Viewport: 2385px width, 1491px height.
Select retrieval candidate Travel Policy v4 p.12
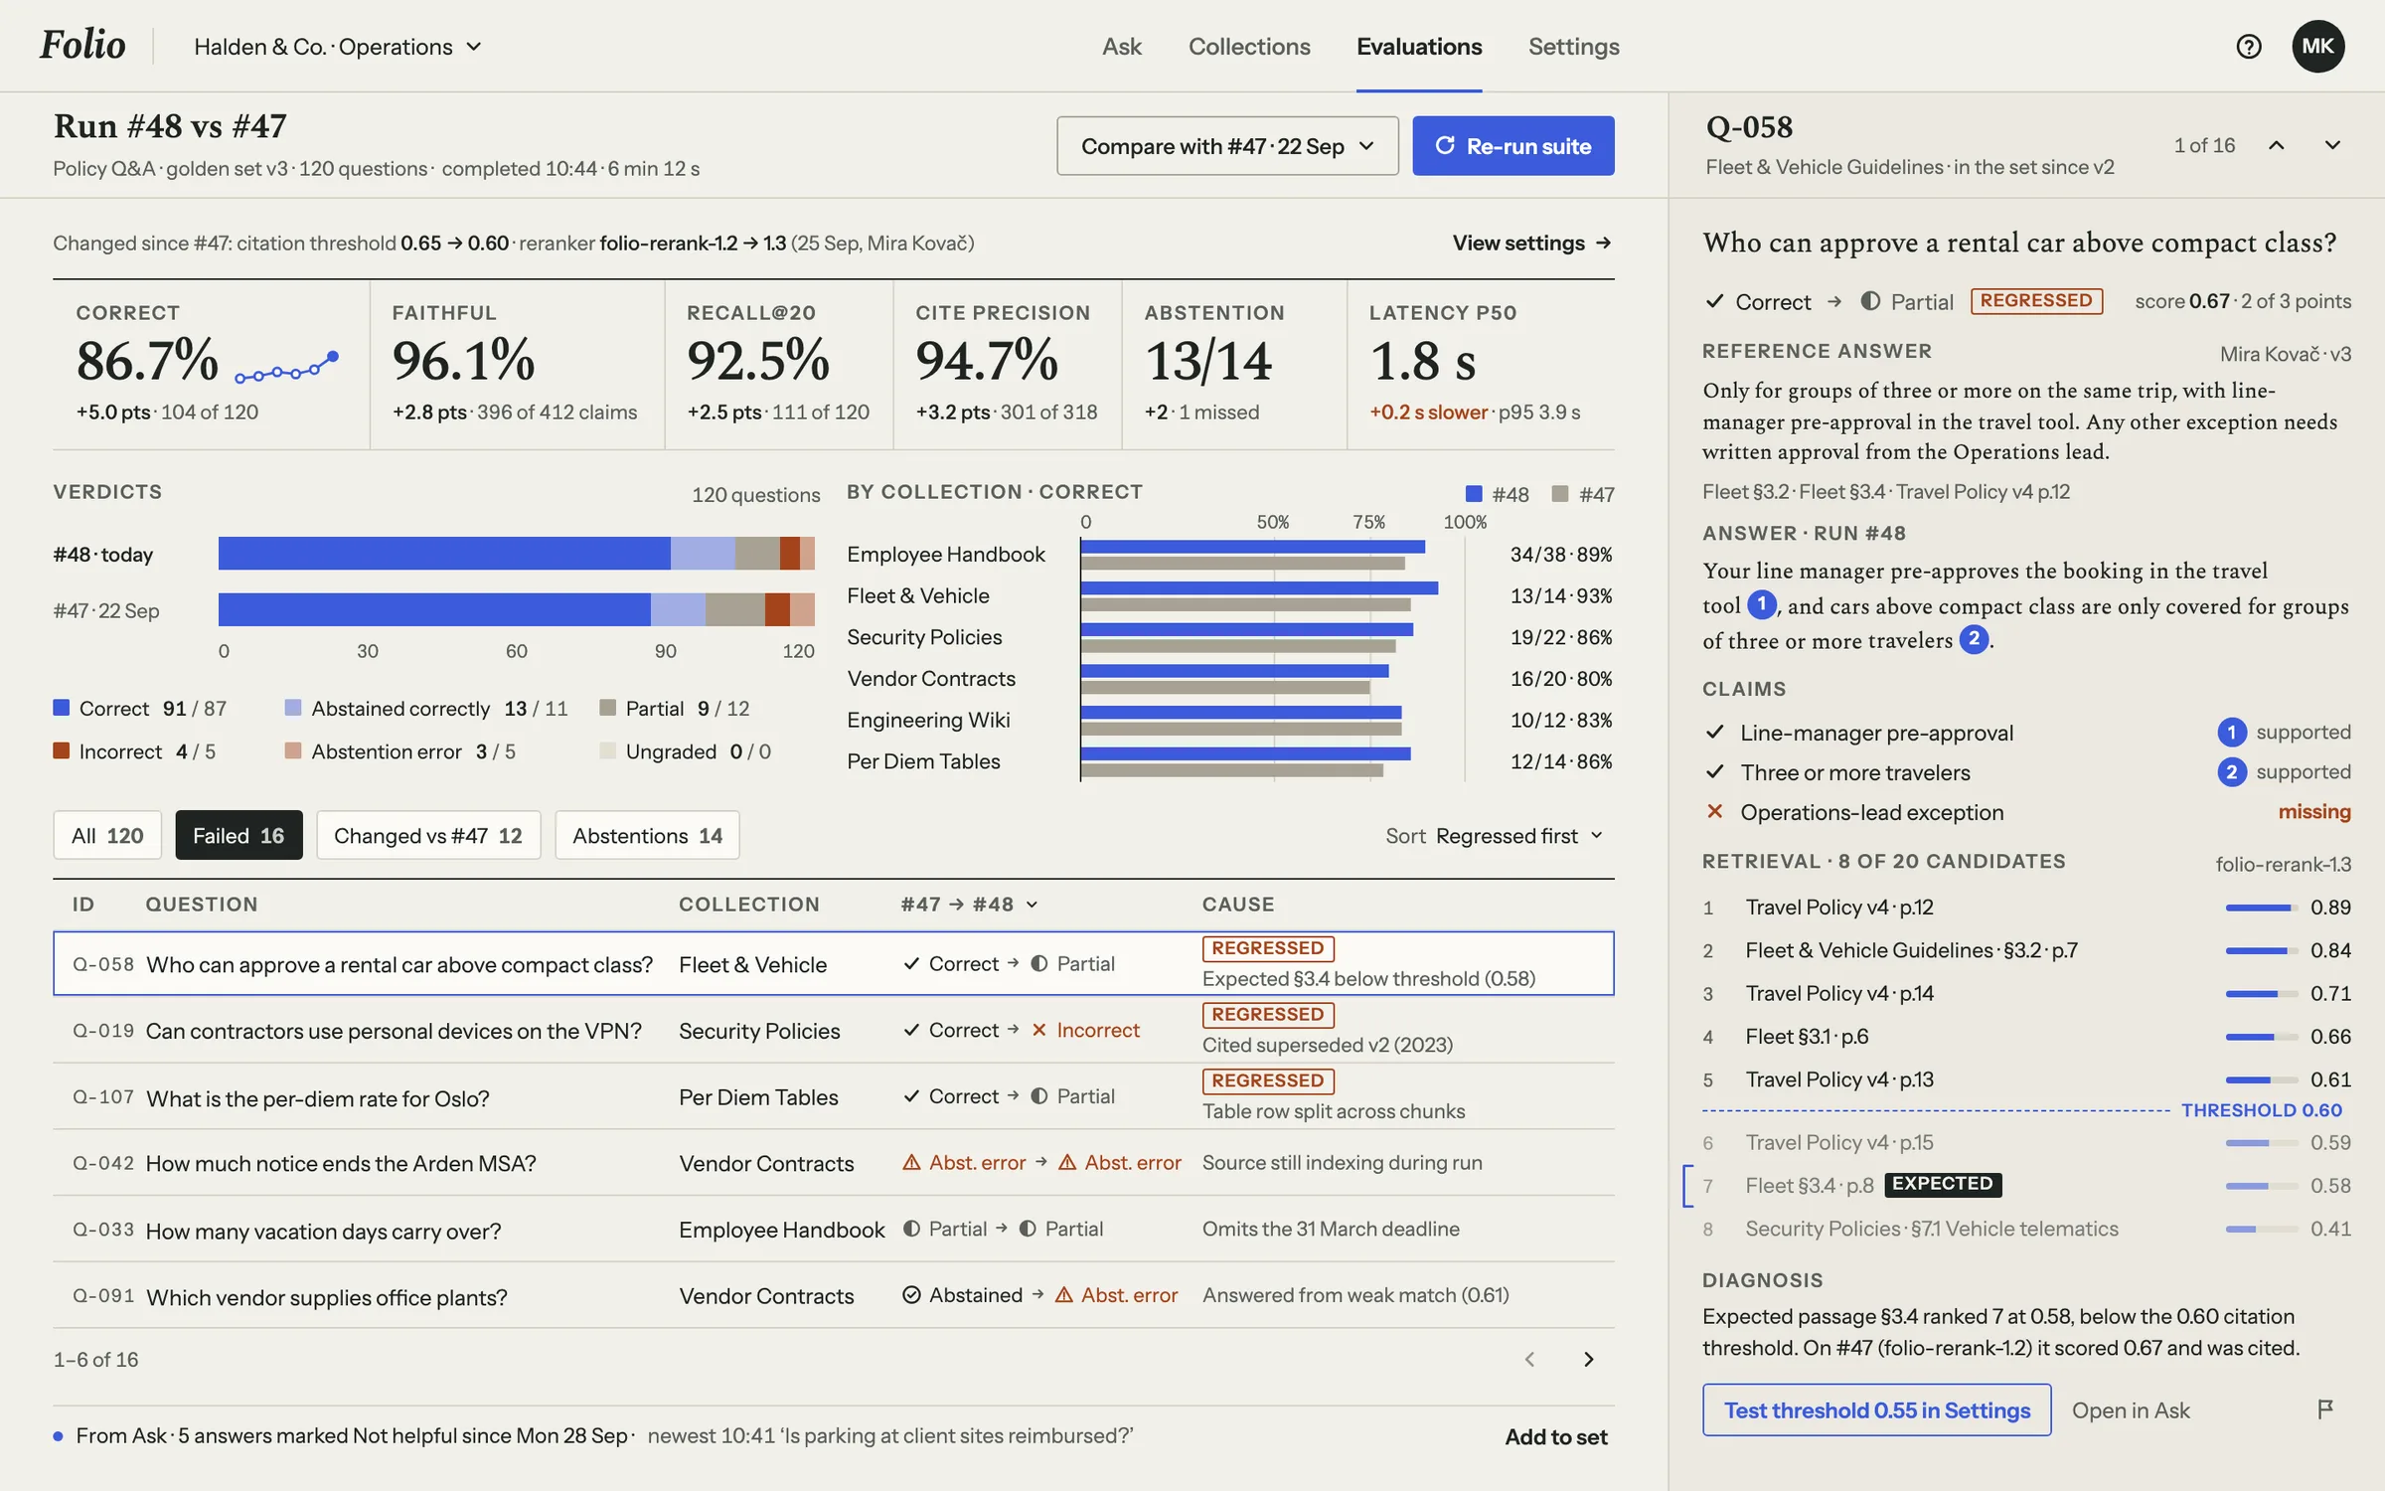pyautogui.click(x=2027, y=908)
